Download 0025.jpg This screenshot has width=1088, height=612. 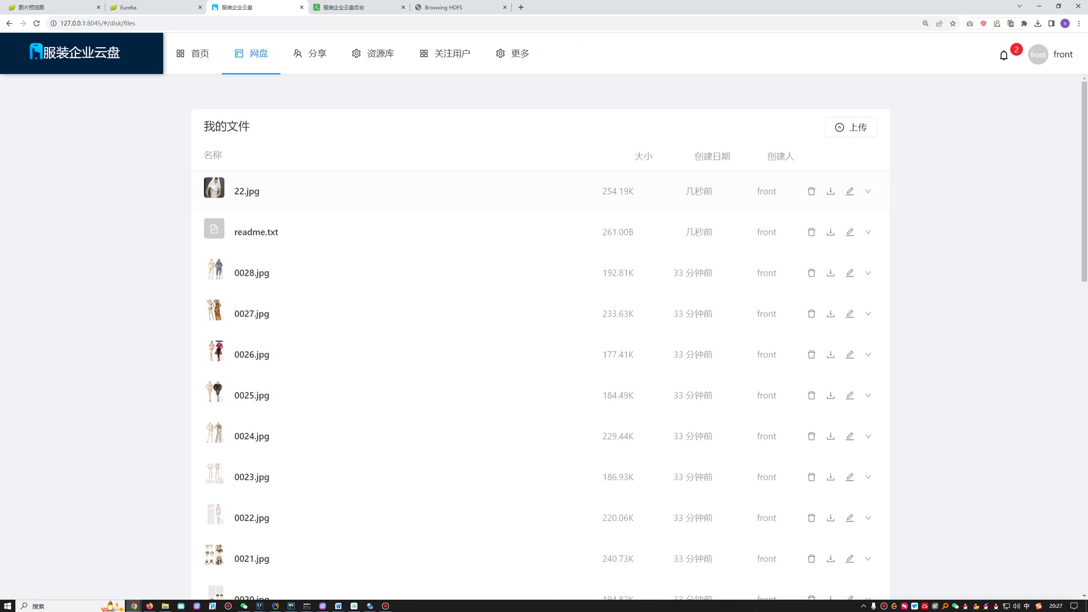coord(830,395)
